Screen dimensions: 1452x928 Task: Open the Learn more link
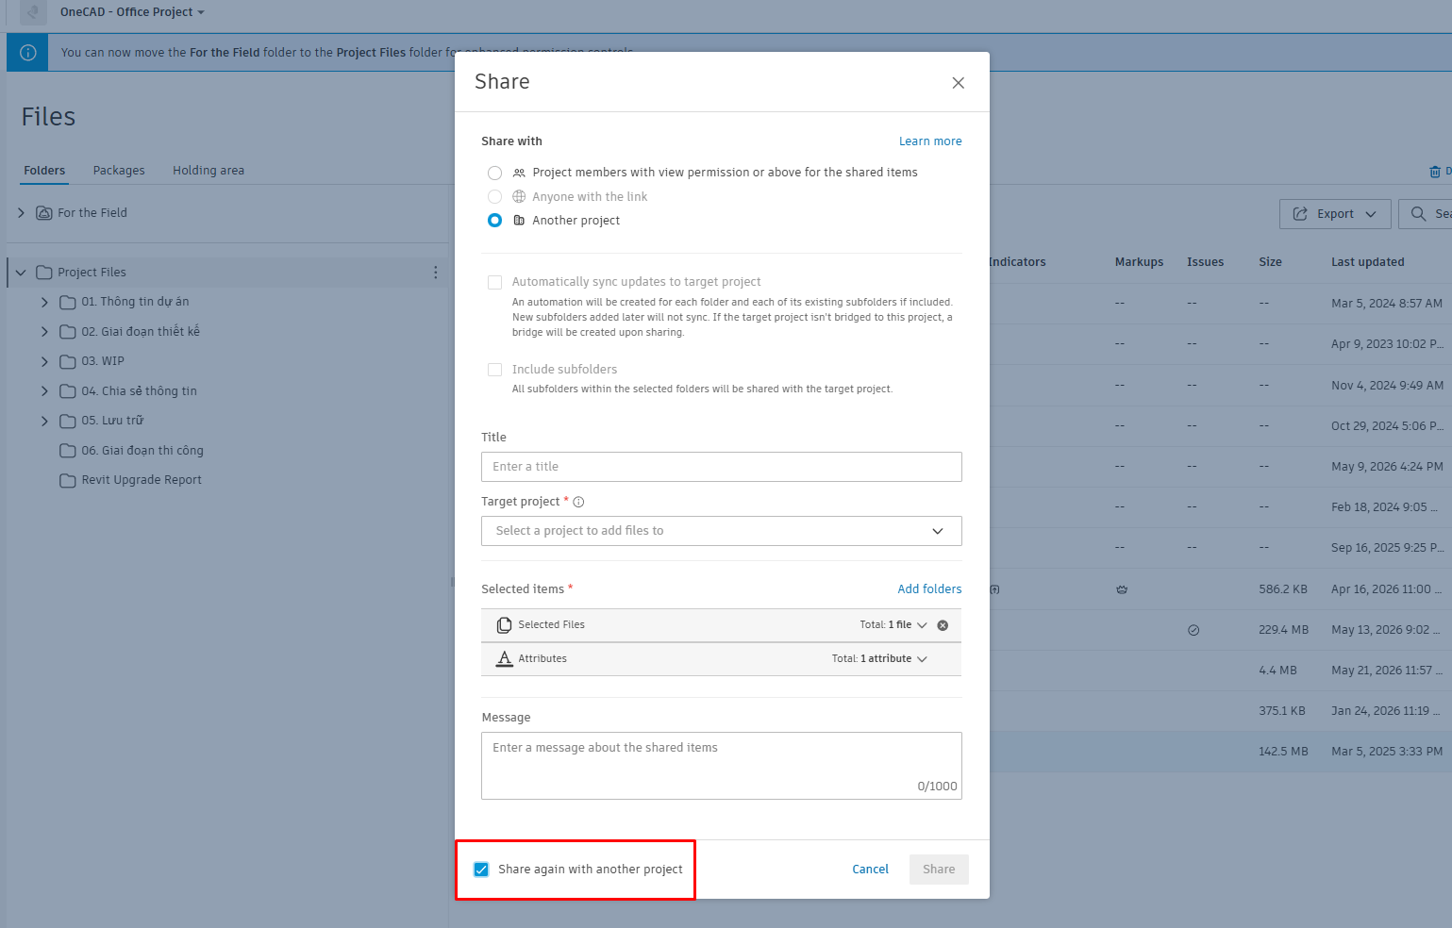[x=930, y=141]
